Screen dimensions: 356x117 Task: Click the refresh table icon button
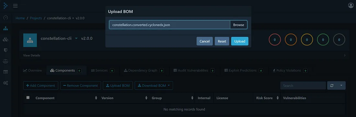pyautogui.click(x=332, y=86)
